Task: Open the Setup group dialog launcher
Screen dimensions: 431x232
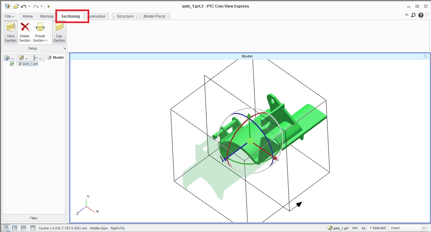Action: tap(64, 48)
